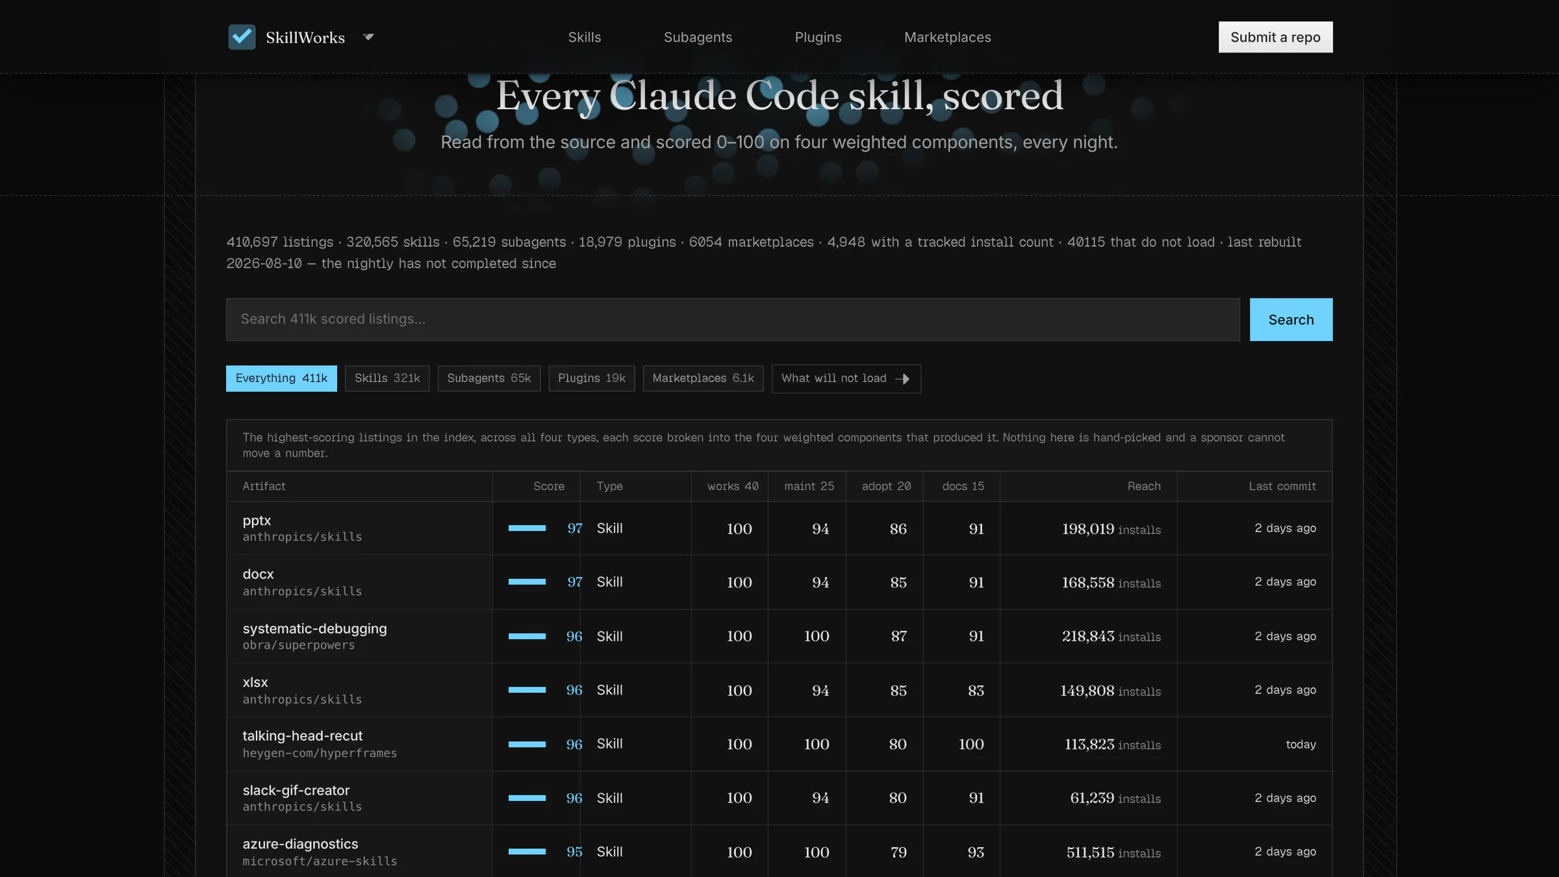
Task: Click the SkillWorks checkmark logo icon
Action: [242, 37]
